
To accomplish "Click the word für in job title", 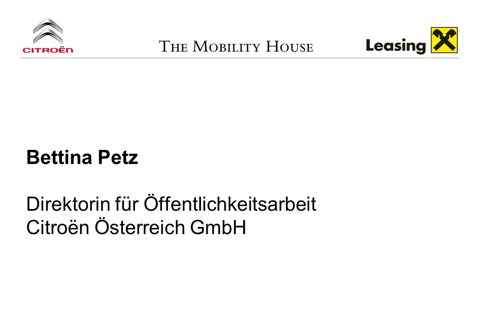I will [127, 204].
